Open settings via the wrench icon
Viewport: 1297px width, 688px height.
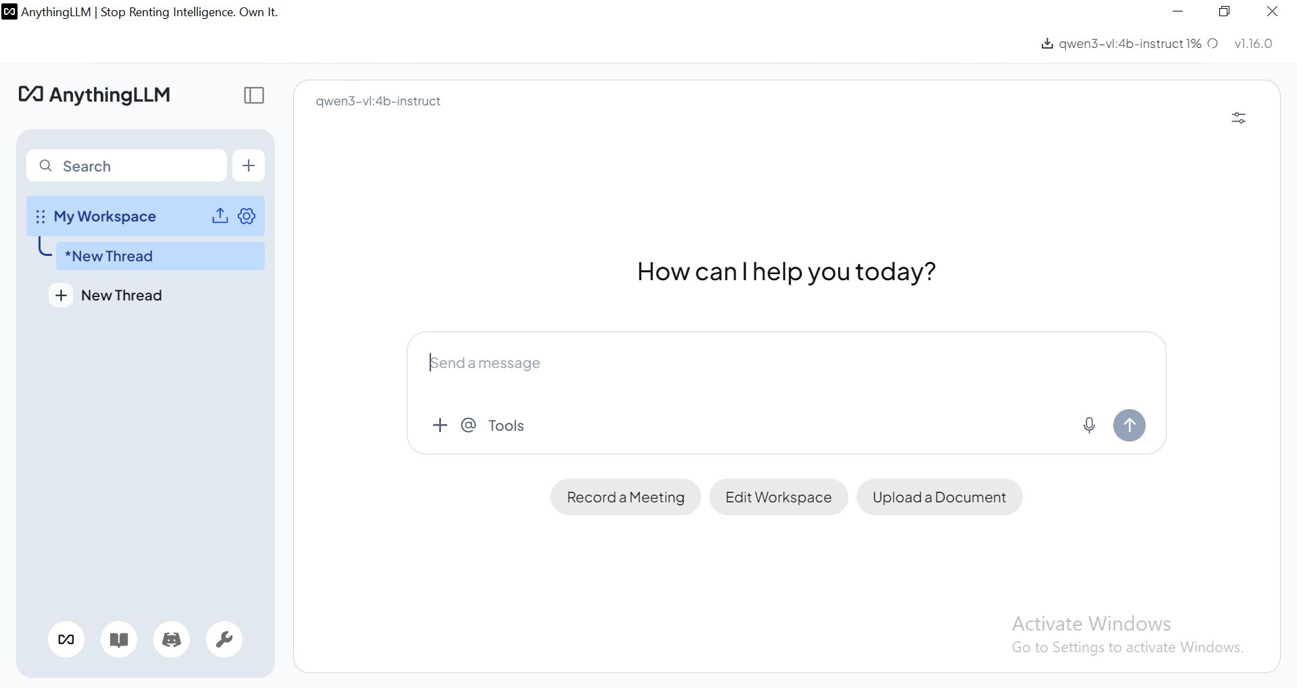(224, 639)
